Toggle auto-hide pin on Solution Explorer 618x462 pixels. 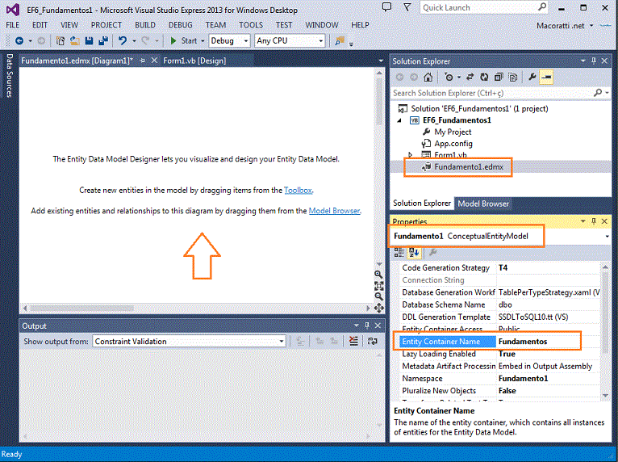(x=594, y=61)
